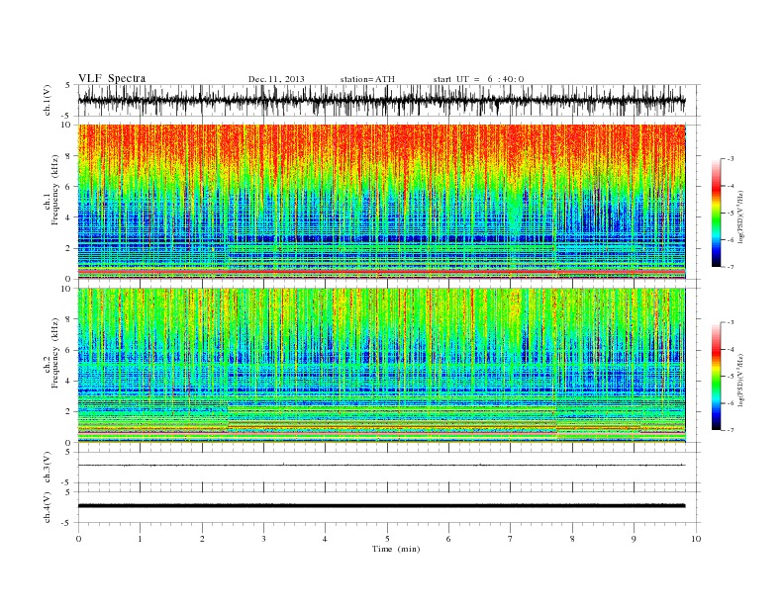784x605 pixels.
Task: Click the log(PSD) label beside ch.2 color bar
Action: pyautogui.click(x=740, y=380)
